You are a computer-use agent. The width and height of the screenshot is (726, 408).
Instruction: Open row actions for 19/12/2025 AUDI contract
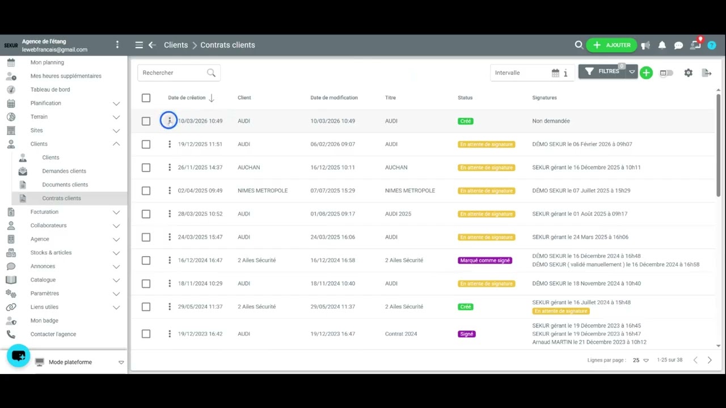click(x=169, y=144)
